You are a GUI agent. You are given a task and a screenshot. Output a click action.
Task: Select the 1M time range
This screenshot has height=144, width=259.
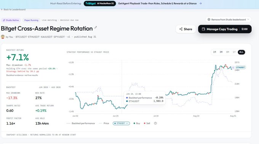pyautogui.click(x=214, y=52)
